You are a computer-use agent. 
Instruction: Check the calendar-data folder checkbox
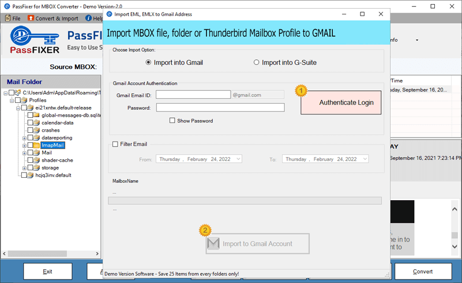pyautogui.click(x=30, y=123)
